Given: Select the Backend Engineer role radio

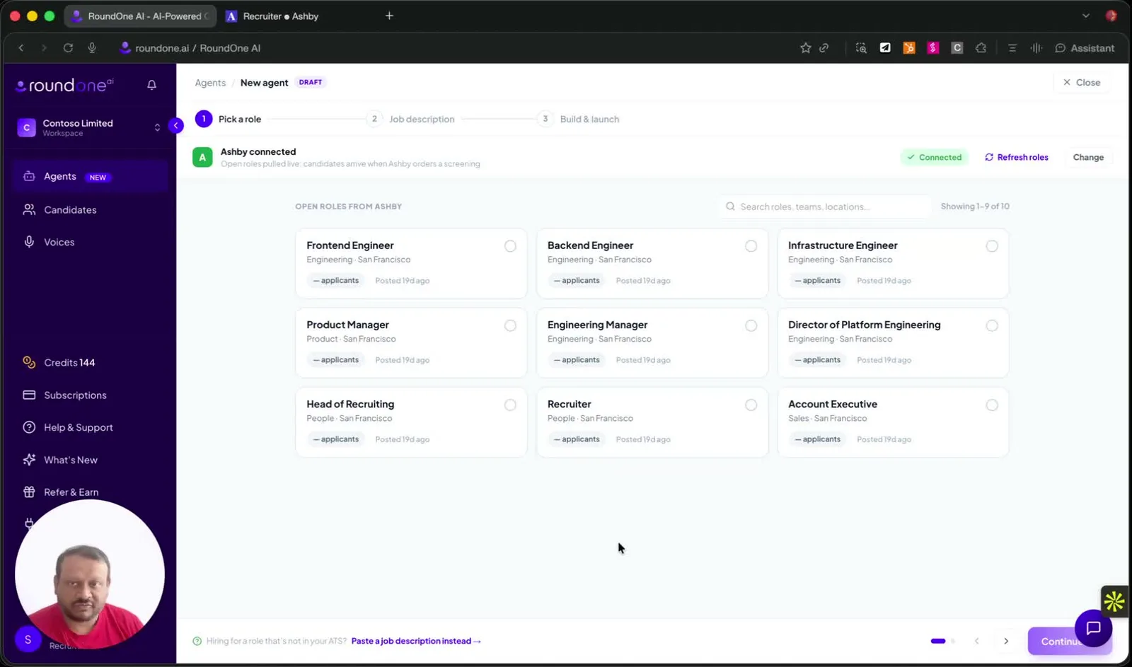Looking at the screenshot, I should pyautogui.click(x=751, y=246).
